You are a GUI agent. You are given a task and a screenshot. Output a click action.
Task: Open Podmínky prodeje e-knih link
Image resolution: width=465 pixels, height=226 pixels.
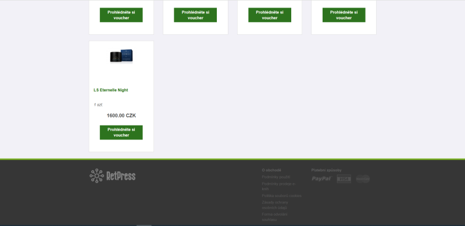pyautogui.click(x=279, y=186)
